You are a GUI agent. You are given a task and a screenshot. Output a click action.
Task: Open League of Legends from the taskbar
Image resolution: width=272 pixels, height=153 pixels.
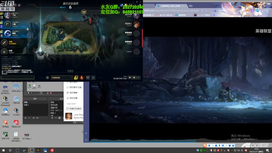tap(31, 150)
